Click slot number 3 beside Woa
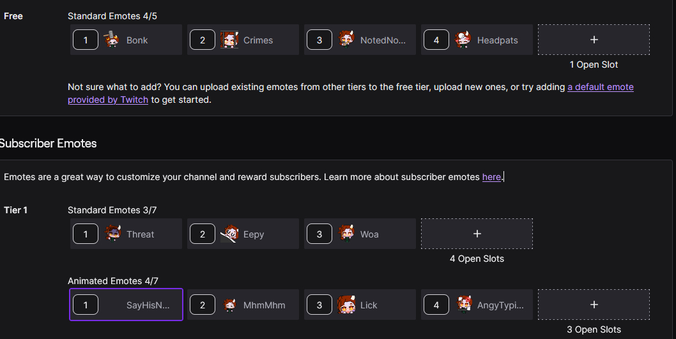676x339 pixels. (319, 234)
